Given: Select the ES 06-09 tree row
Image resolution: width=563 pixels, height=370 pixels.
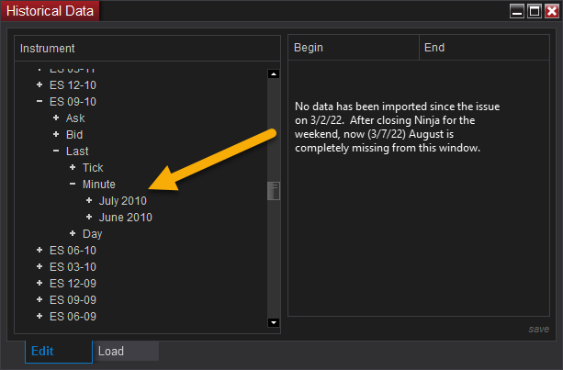Looking at the screenshot, I should coord(73,316).
